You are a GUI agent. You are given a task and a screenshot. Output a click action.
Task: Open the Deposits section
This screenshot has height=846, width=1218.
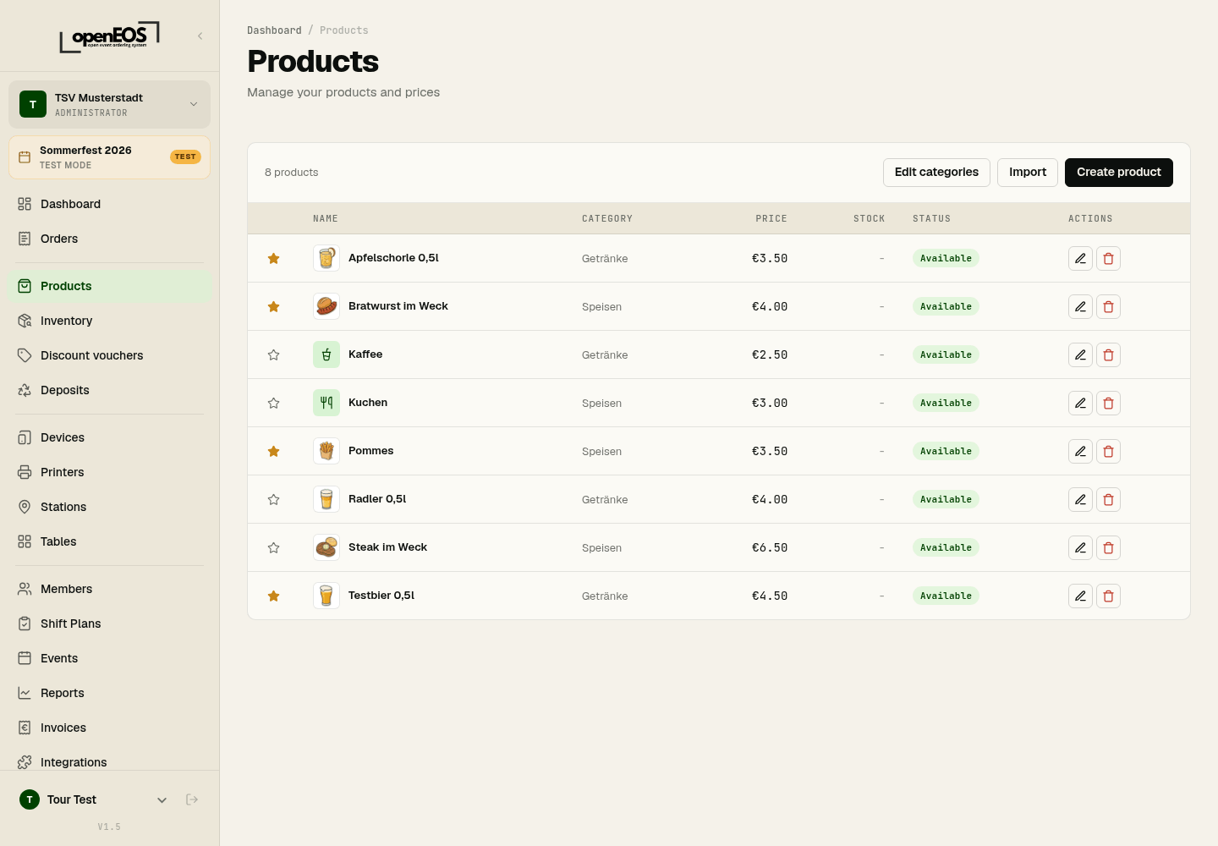(x=109, y=390)
